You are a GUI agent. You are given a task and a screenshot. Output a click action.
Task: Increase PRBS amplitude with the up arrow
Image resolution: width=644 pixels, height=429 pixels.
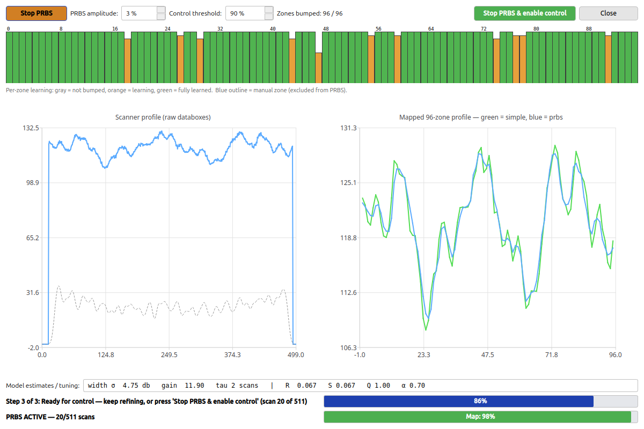click(x=161, y=10)
